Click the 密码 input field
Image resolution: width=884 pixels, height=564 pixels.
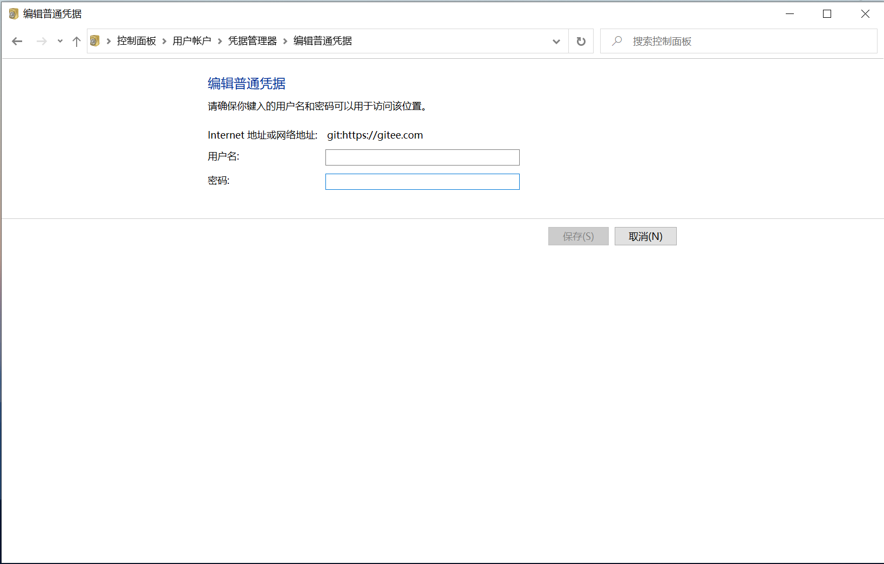(x=423, y=182)
